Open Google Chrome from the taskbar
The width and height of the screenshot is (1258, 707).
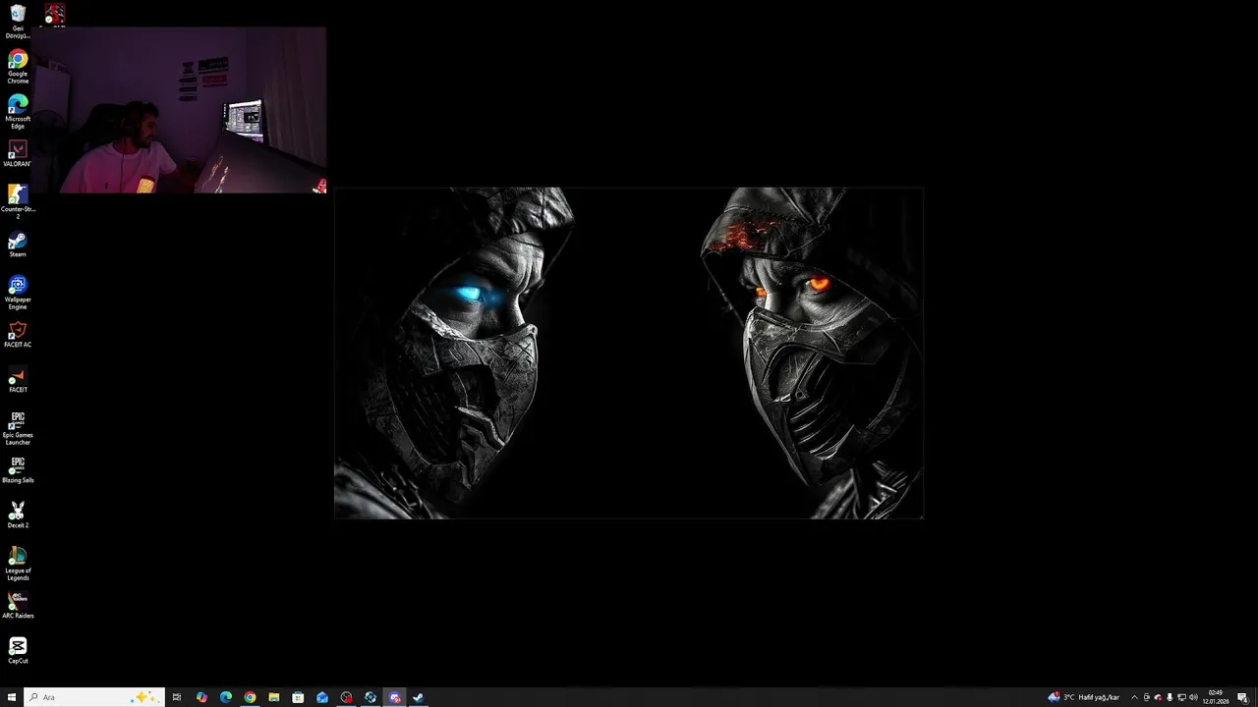pos(250,697)
